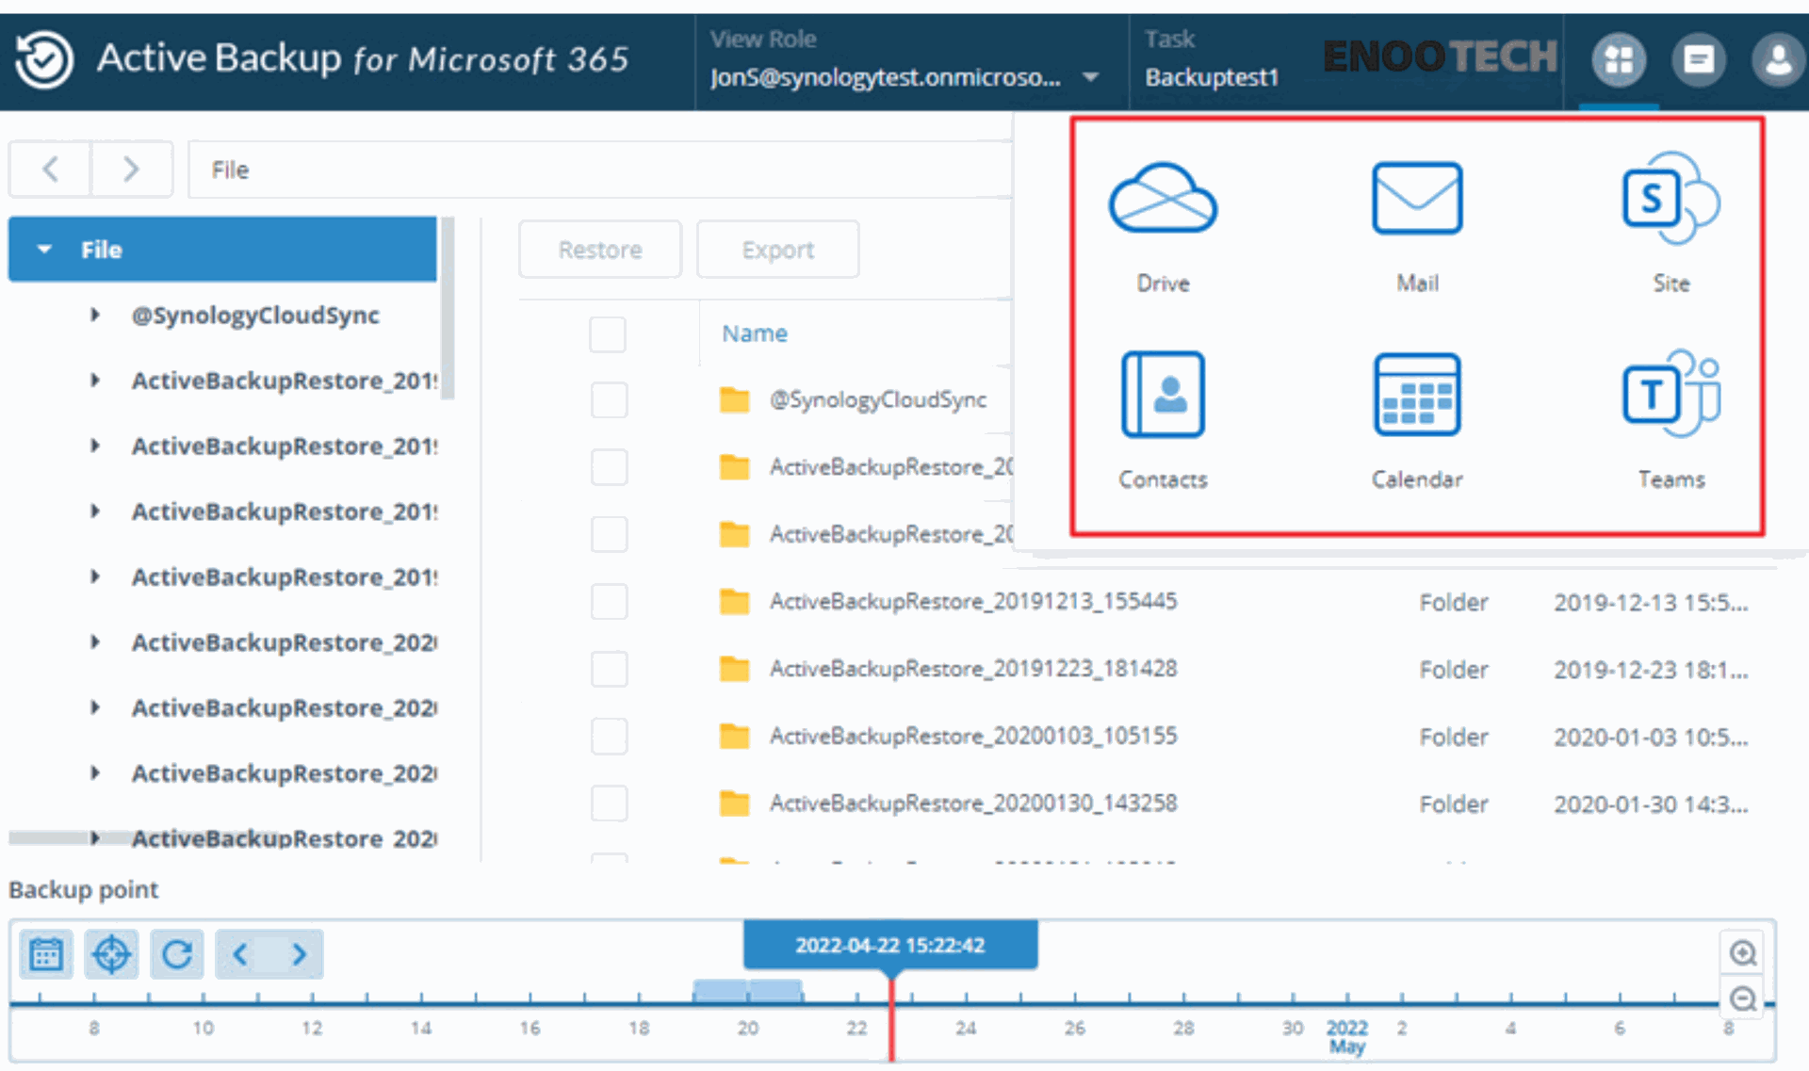
Task: Open the View Role dropdown arrow
Action: [x=1091, y=77]
